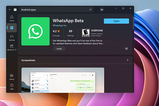Image resolution: width=159 pixels, height=106 pixels.
Task: Click the Open button for WhatsApp Beta
Action: pos(116,21)
